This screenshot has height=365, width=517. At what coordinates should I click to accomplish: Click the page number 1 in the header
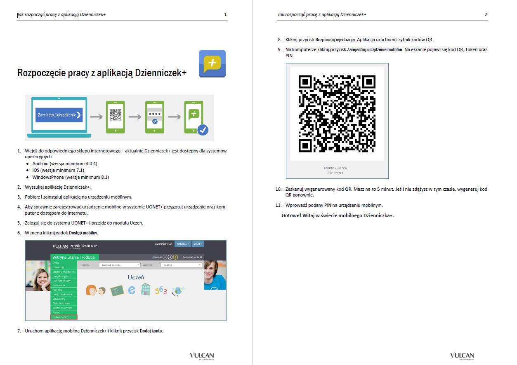click(225, 14)
